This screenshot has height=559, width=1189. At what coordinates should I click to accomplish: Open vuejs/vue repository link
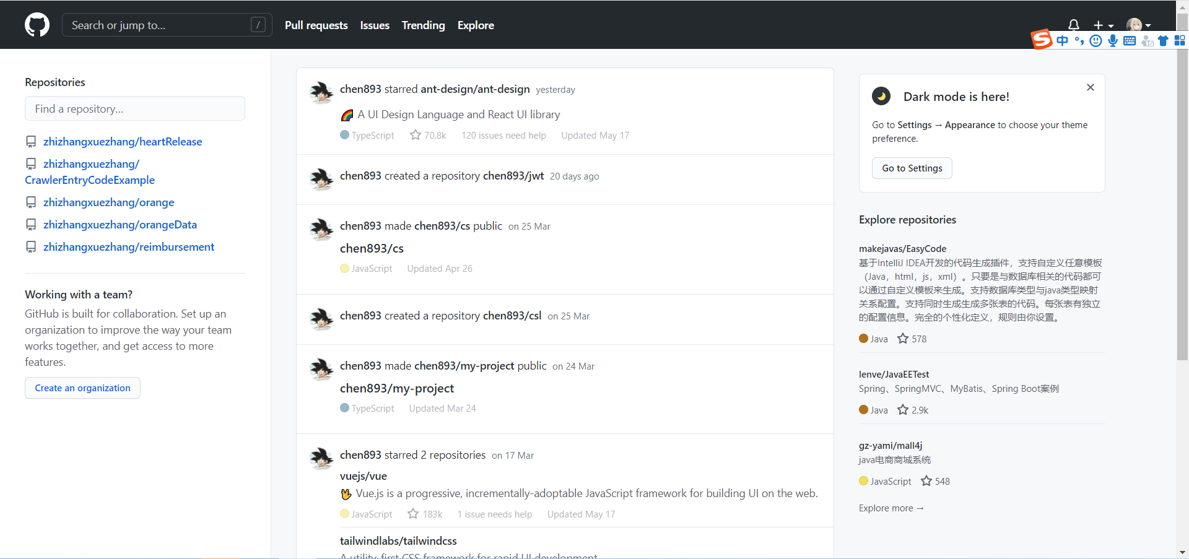(x=364, y=476)
